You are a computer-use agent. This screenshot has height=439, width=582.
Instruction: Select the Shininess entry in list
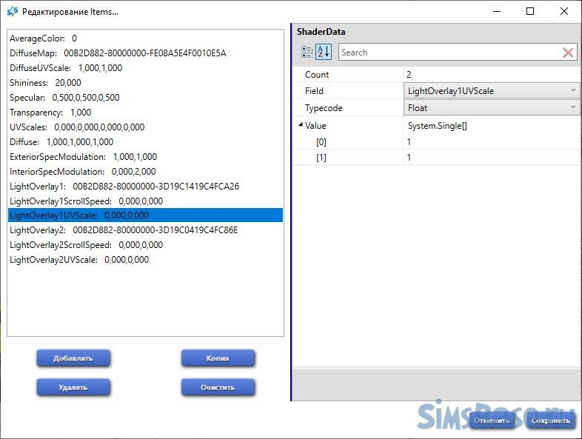click(46, 83)
